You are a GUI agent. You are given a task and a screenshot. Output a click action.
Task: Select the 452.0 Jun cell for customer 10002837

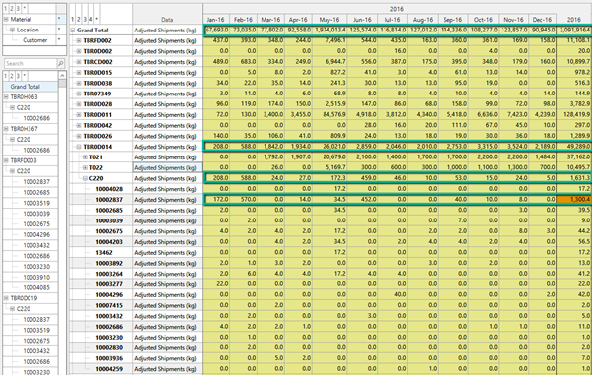pyautogui.click(x=362, y=199)
